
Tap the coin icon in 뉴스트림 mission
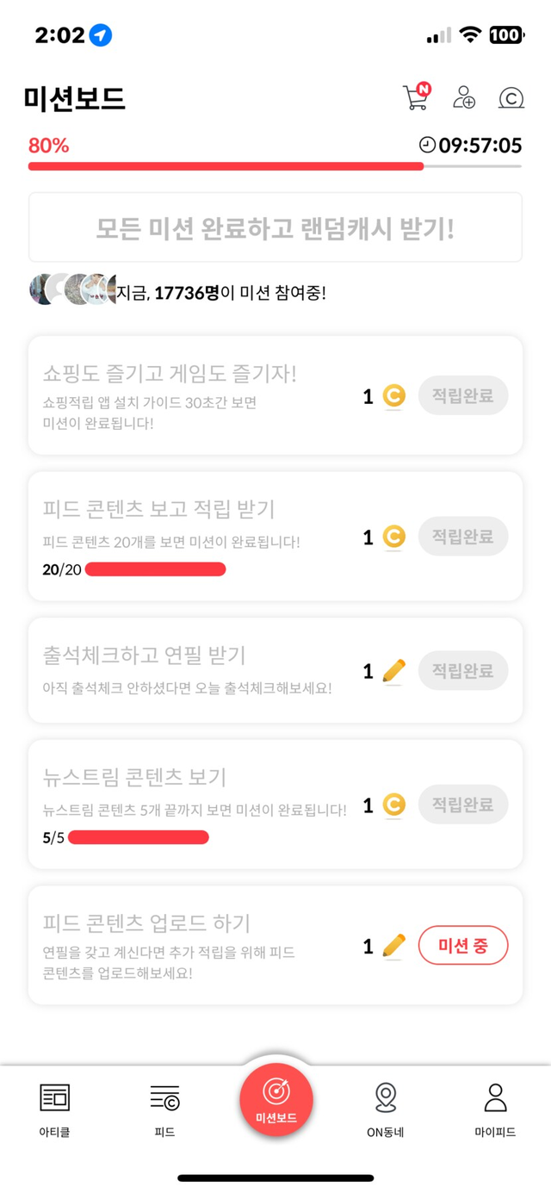393,805
